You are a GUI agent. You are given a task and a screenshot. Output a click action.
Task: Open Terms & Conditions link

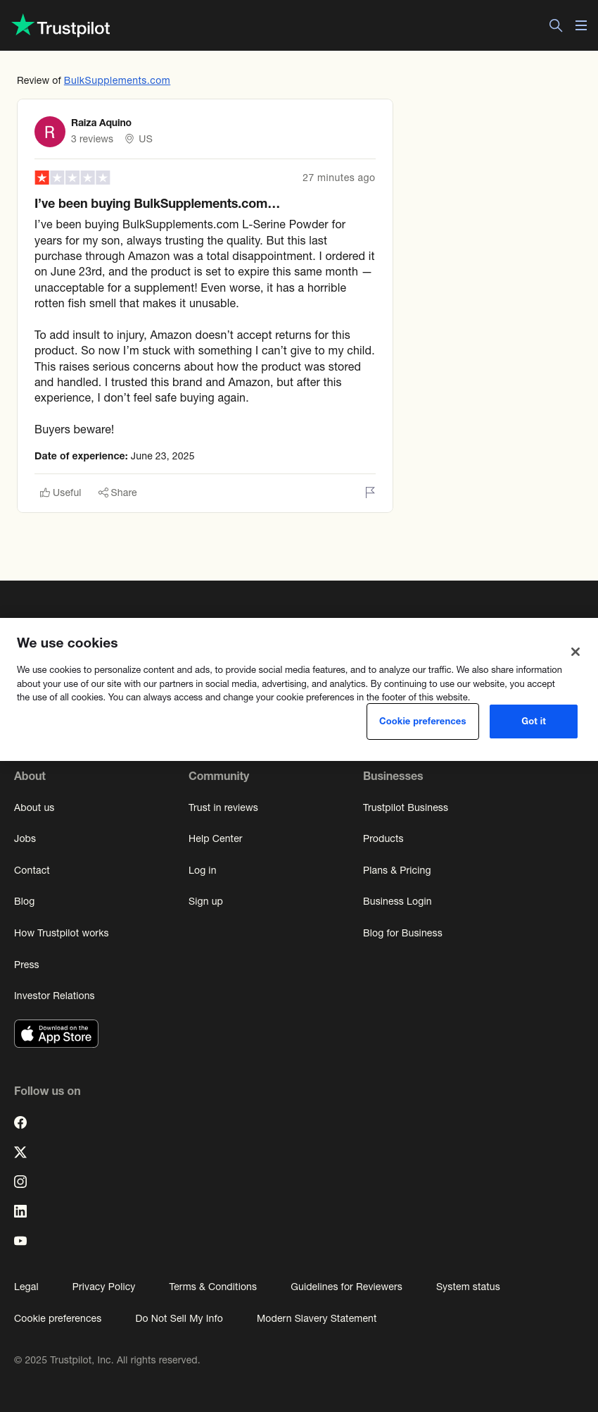pyautogui.click(x=213, y=1287)
